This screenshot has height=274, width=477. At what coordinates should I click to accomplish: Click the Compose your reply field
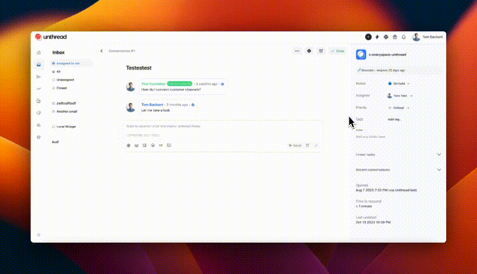pos(224,135)
